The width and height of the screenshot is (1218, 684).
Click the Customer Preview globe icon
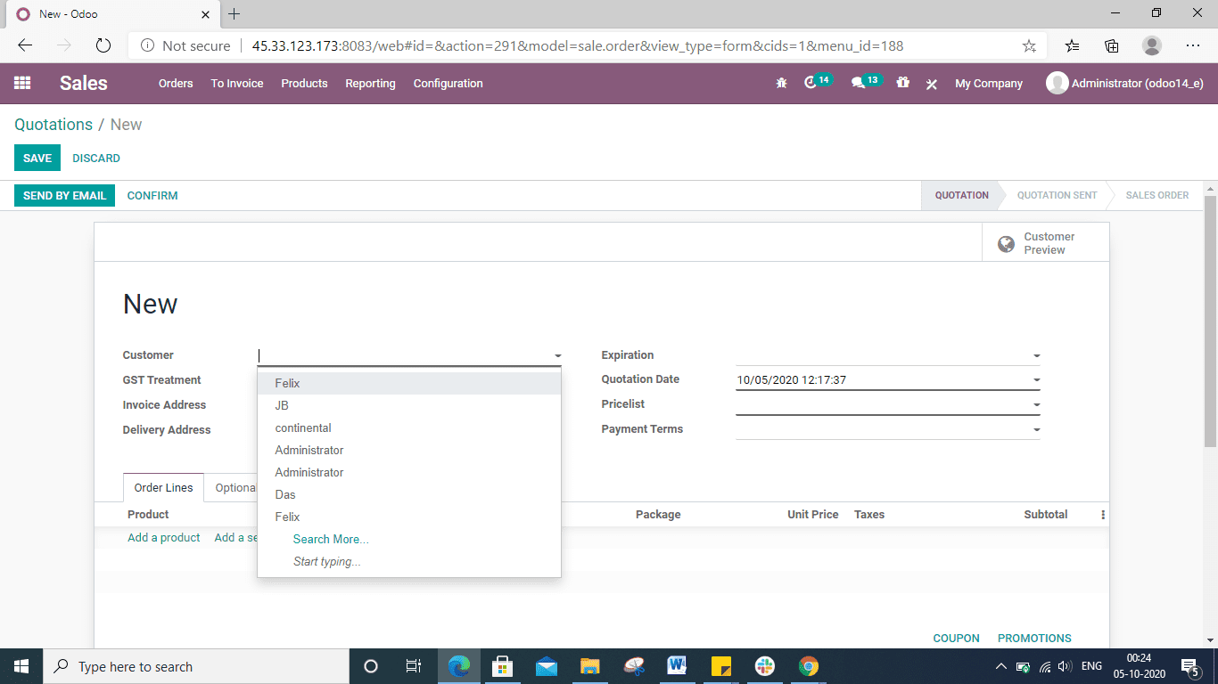pyautogui.click(x=1006, y=242)
